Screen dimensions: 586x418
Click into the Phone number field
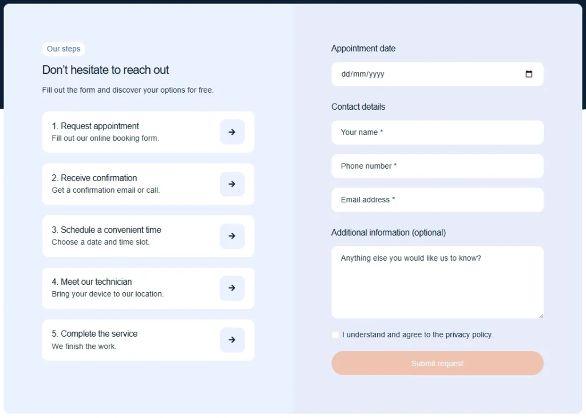click(x=437, y=166)
